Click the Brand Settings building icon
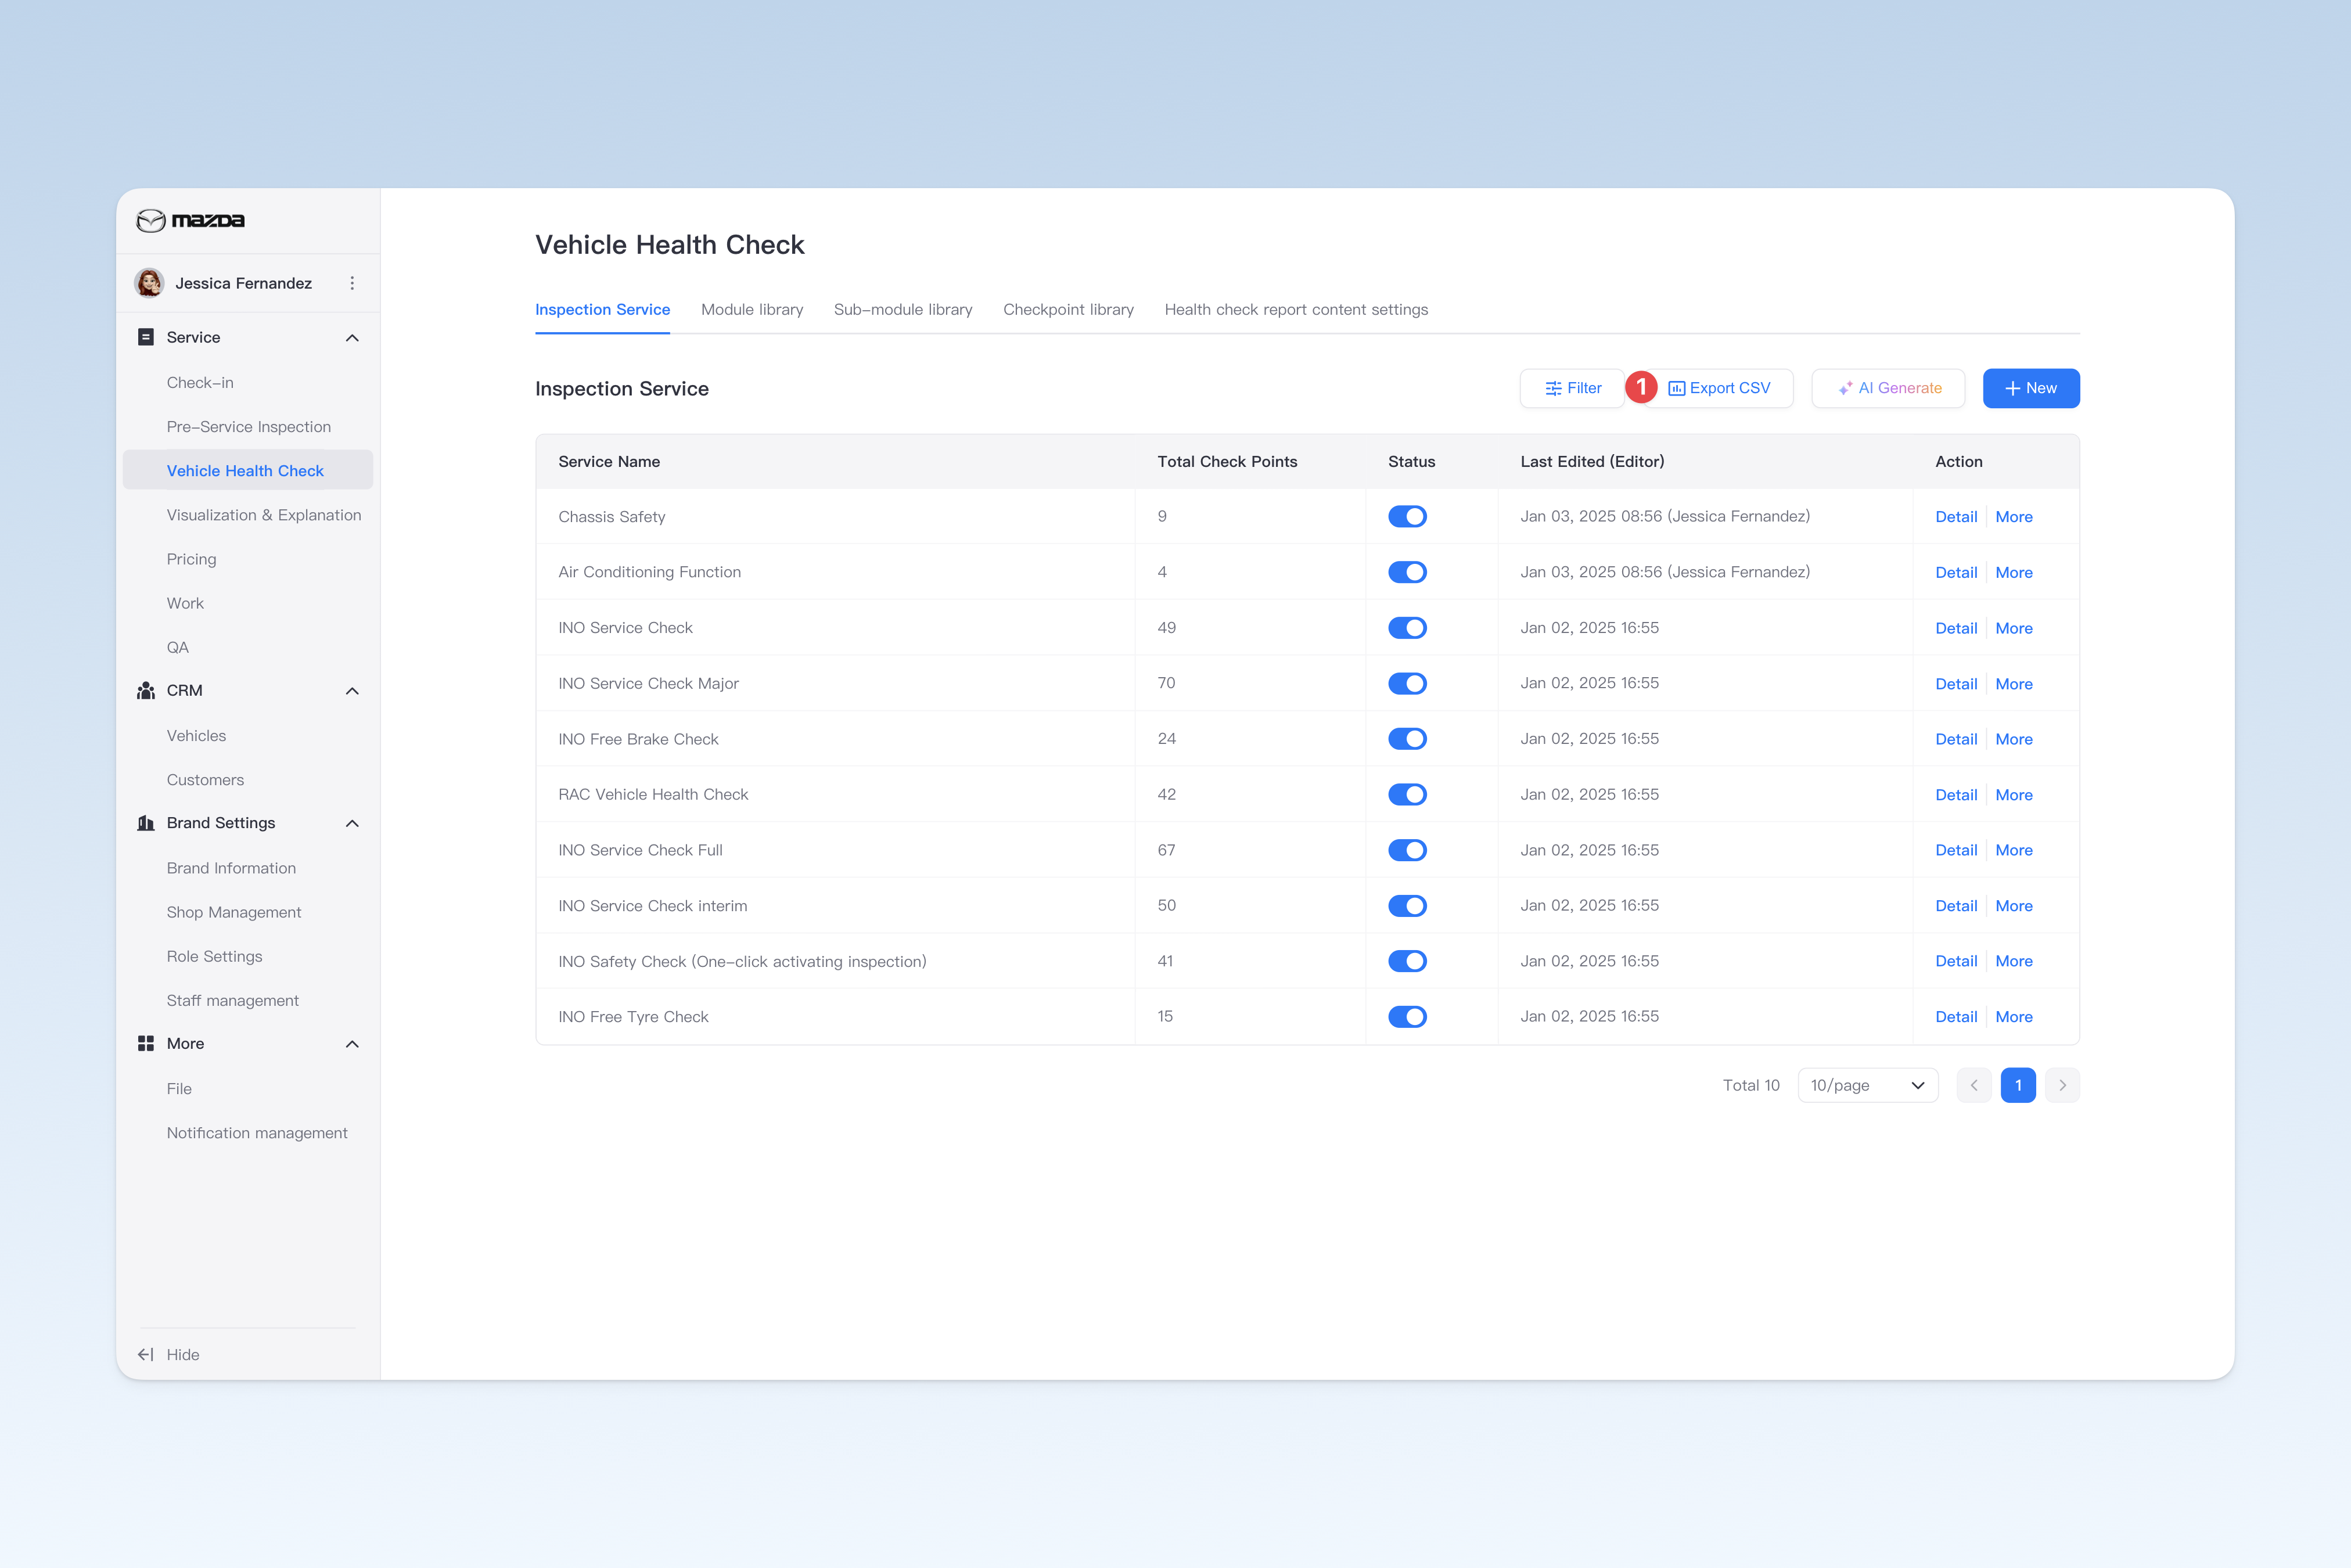This screenshot has width=2351, height=1568. 146,823
